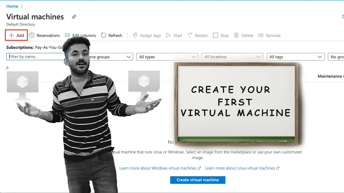Click the Edit columns icon

67,35
